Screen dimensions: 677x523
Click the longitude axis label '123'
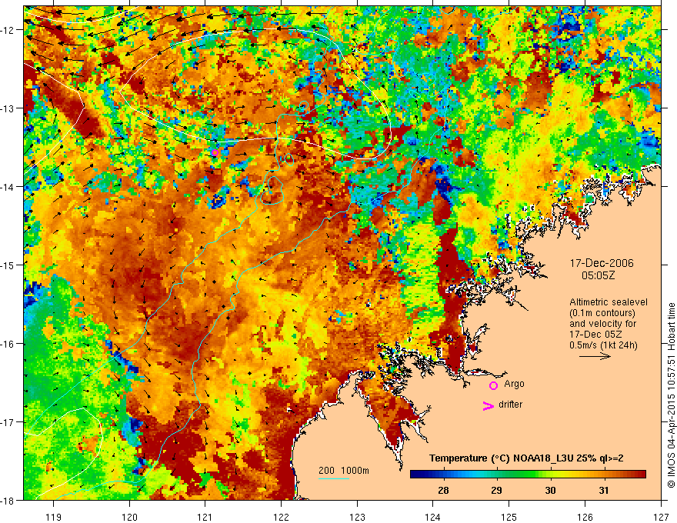coord(357,517)
